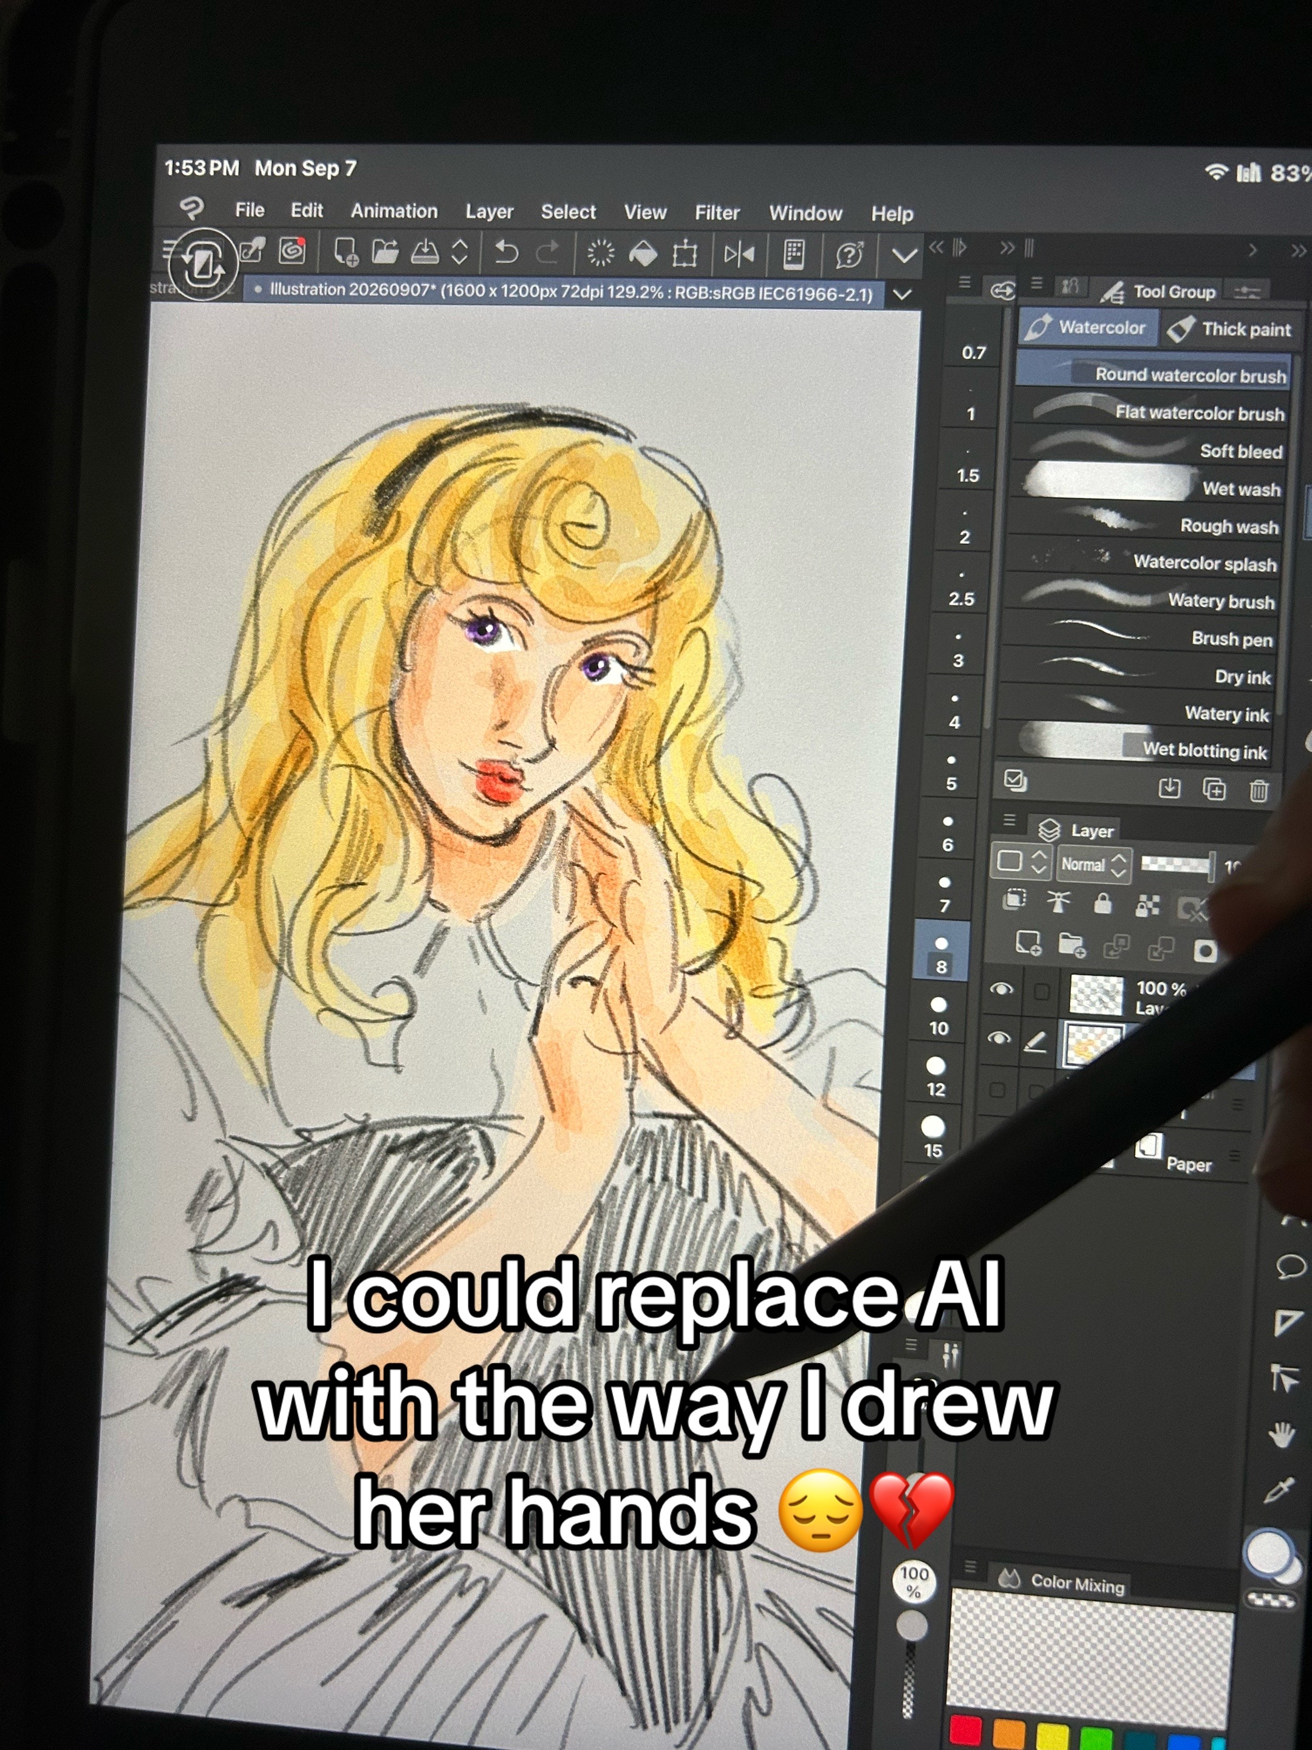Open the Filter menu
The height and width of the screenshot is (1750, 1312).
click(717, 213)
